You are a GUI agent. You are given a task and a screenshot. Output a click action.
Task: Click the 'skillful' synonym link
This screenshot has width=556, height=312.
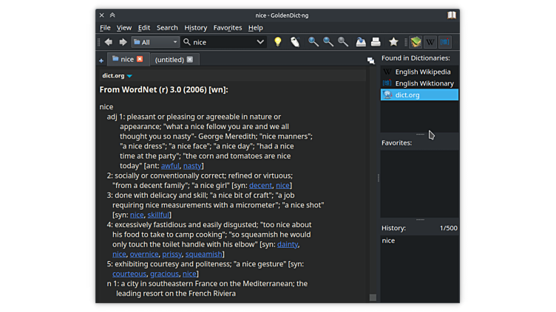coord(159,215)
